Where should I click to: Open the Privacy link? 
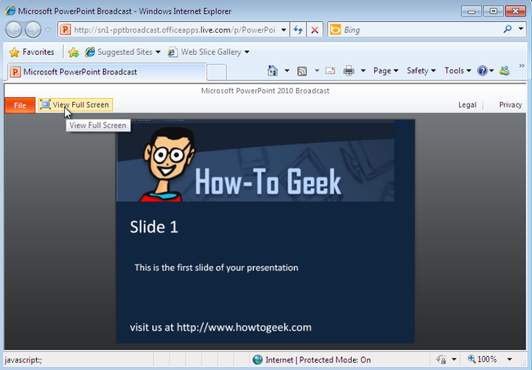(x=510, y=105)
